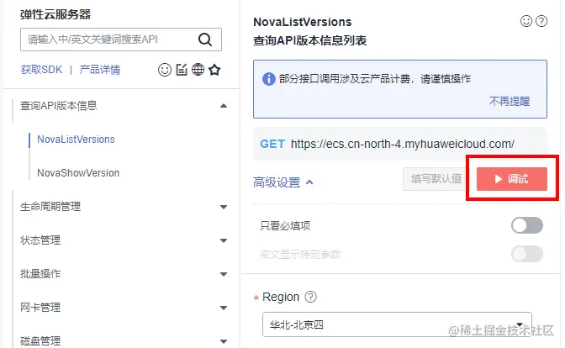Click the search magnifier icon

[205, 40]
